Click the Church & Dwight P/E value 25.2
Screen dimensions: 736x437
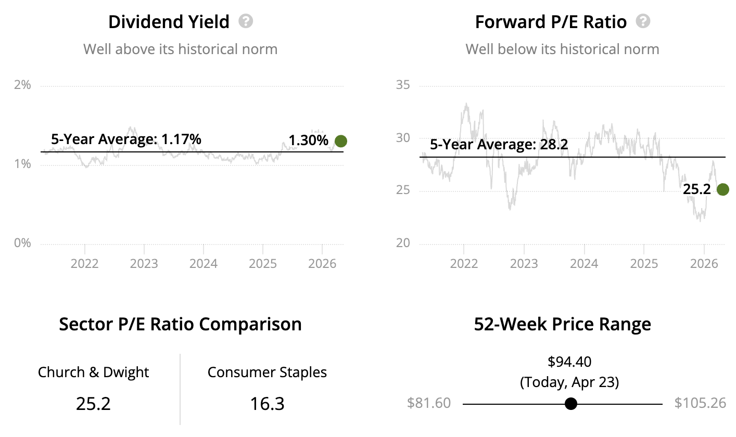[x=94, y=404]
